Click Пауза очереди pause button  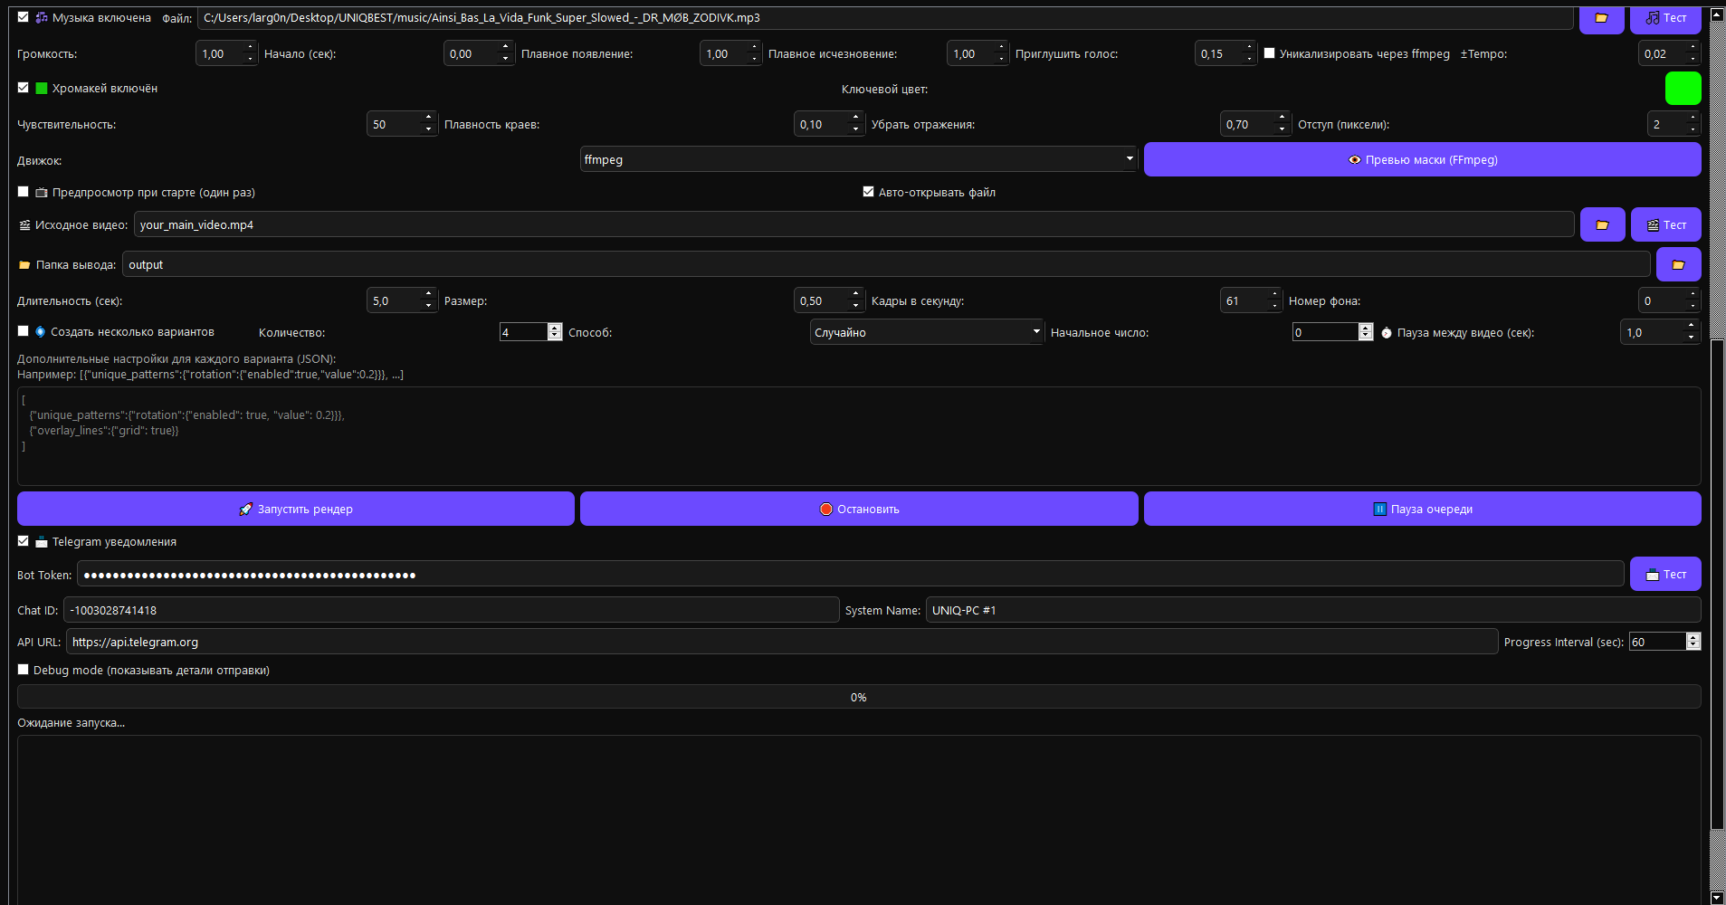[1422, 510]
